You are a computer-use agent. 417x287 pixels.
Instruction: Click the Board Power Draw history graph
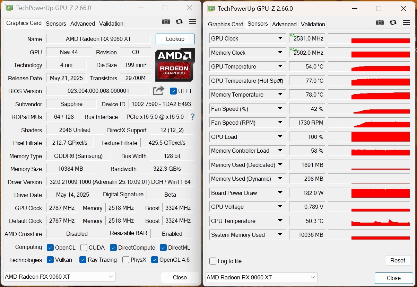coord(369,192)
